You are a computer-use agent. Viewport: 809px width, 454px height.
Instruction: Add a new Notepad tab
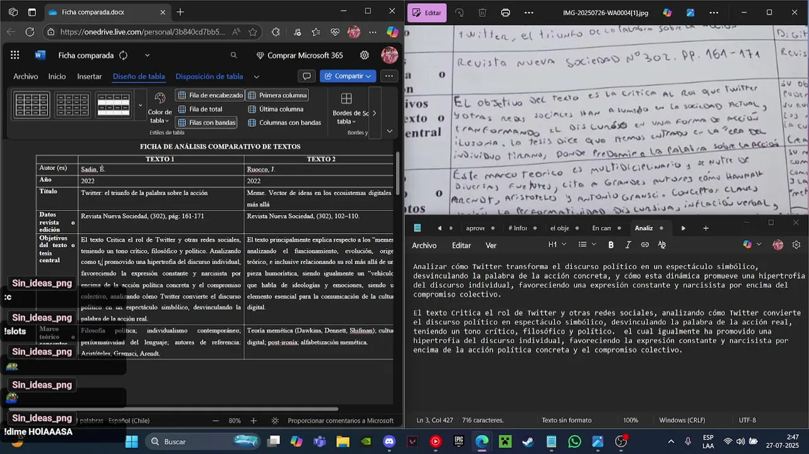[x=706, y=228]
